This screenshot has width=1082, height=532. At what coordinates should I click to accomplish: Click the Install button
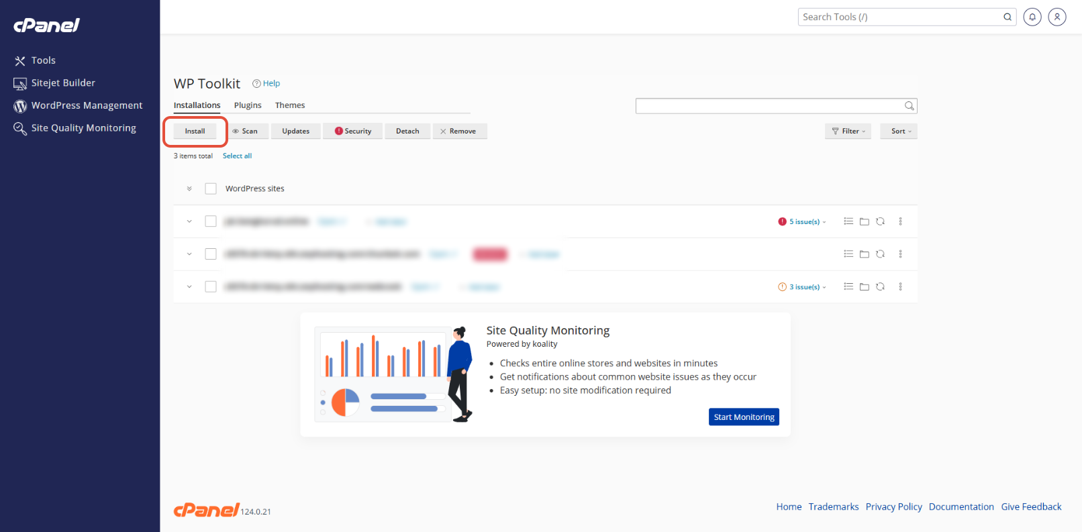pos(195,131)
